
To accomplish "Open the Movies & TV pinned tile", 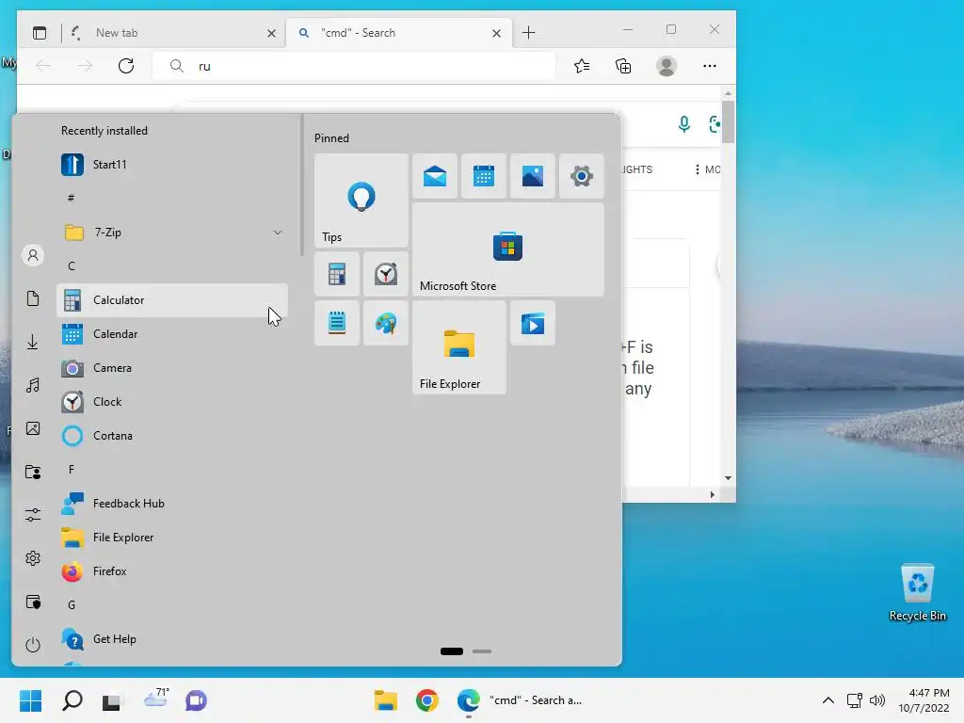I will click(533, 323).
